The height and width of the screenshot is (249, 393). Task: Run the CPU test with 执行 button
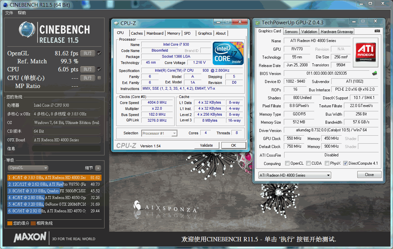(x=87, y=69)
